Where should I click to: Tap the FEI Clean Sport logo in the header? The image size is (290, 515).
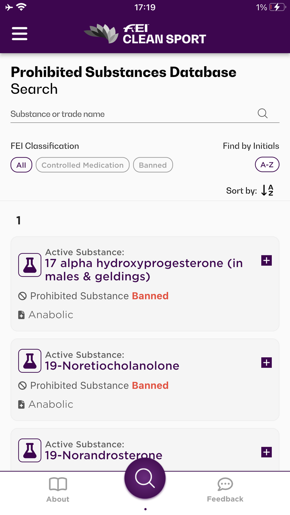145,33
